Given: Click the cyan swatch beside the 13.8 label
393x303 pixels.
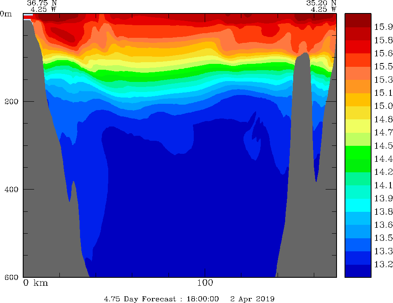Looking at the screenshot, I should (358, 205).
